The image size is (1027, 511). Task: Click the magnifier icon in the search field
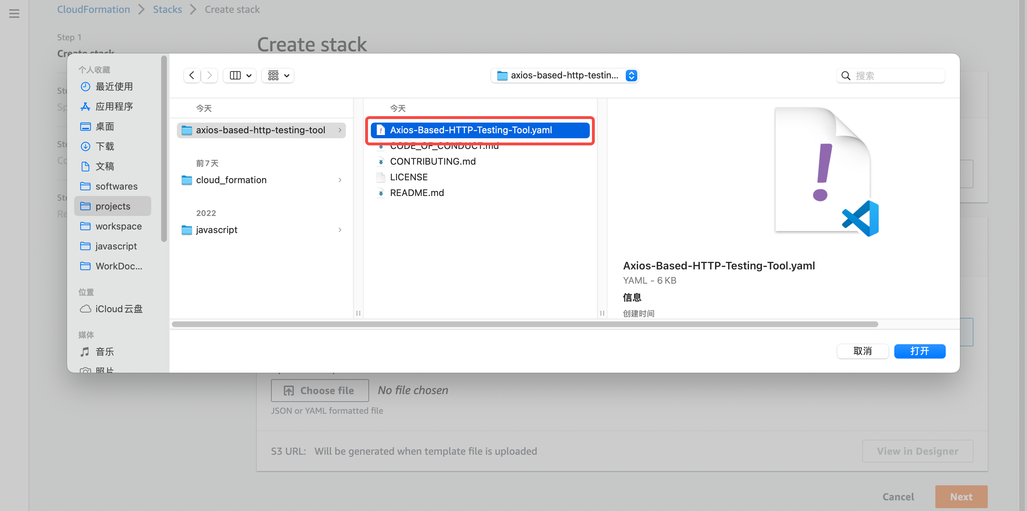[845, 76]
